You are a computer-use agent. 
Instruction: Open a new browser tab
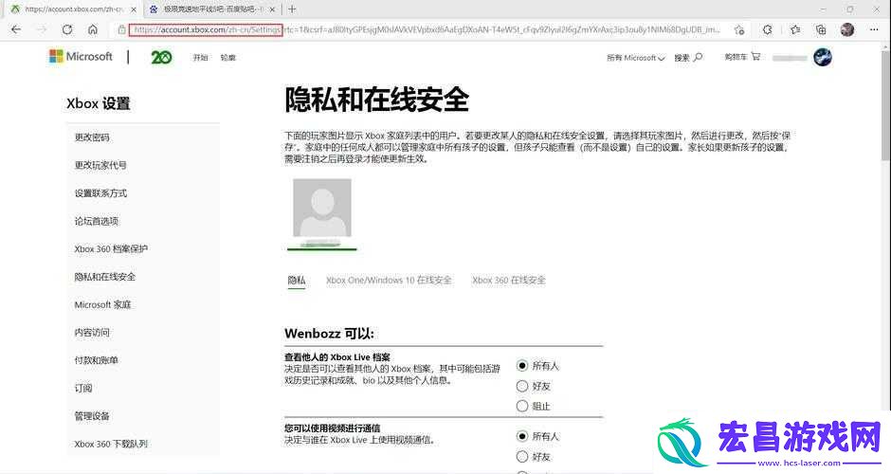(292, 9)
